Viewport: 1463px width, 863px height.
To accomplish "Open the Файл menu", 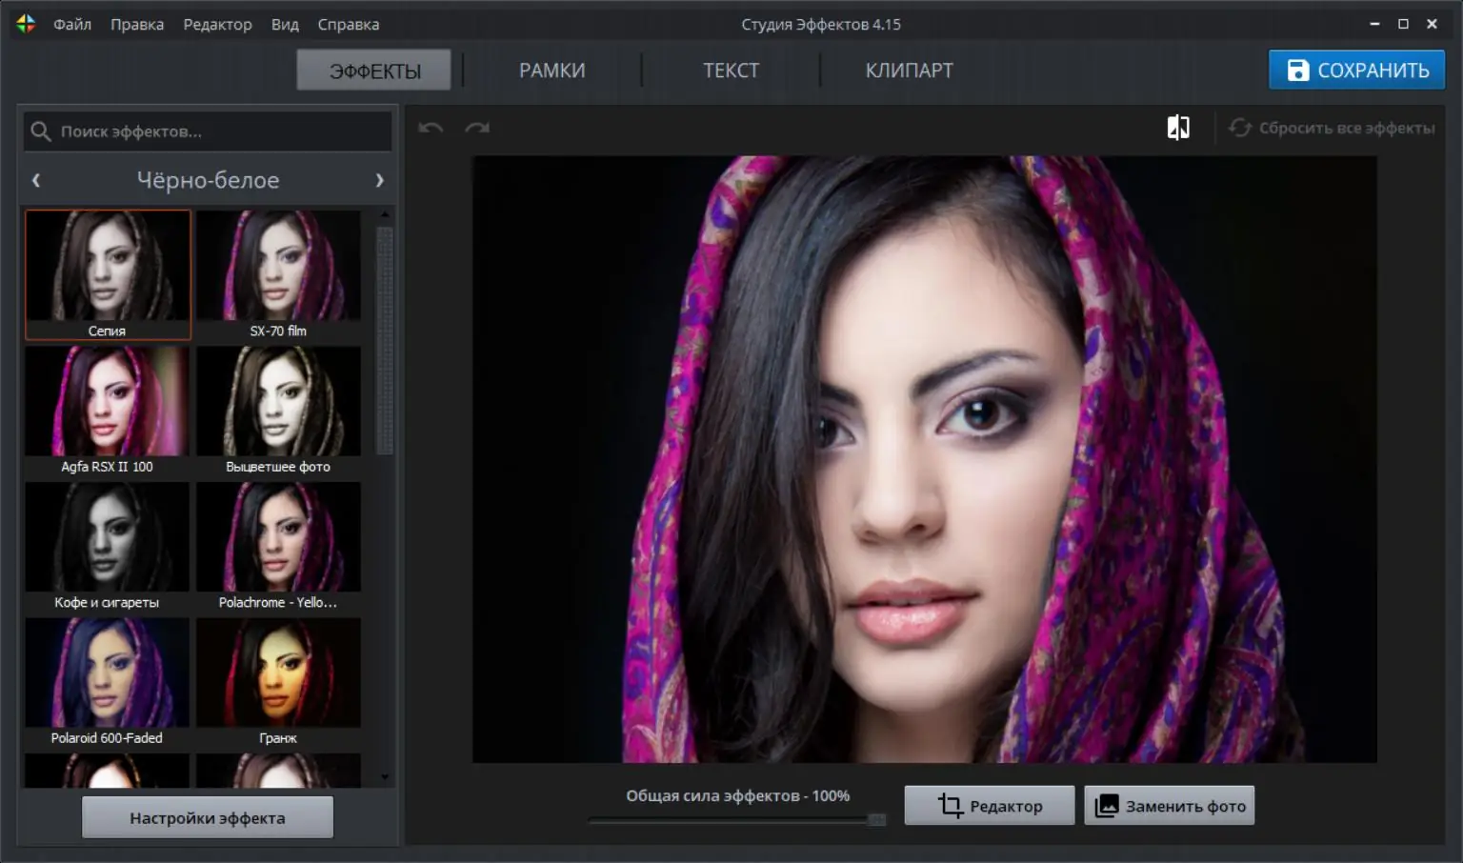I will (x=72, y=24).
